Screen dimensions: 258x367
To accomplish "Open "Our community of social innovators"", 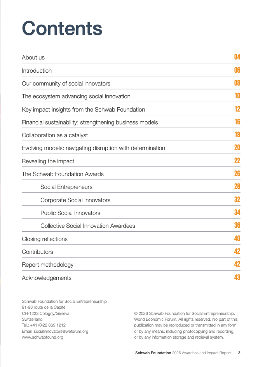I will 66,84.
